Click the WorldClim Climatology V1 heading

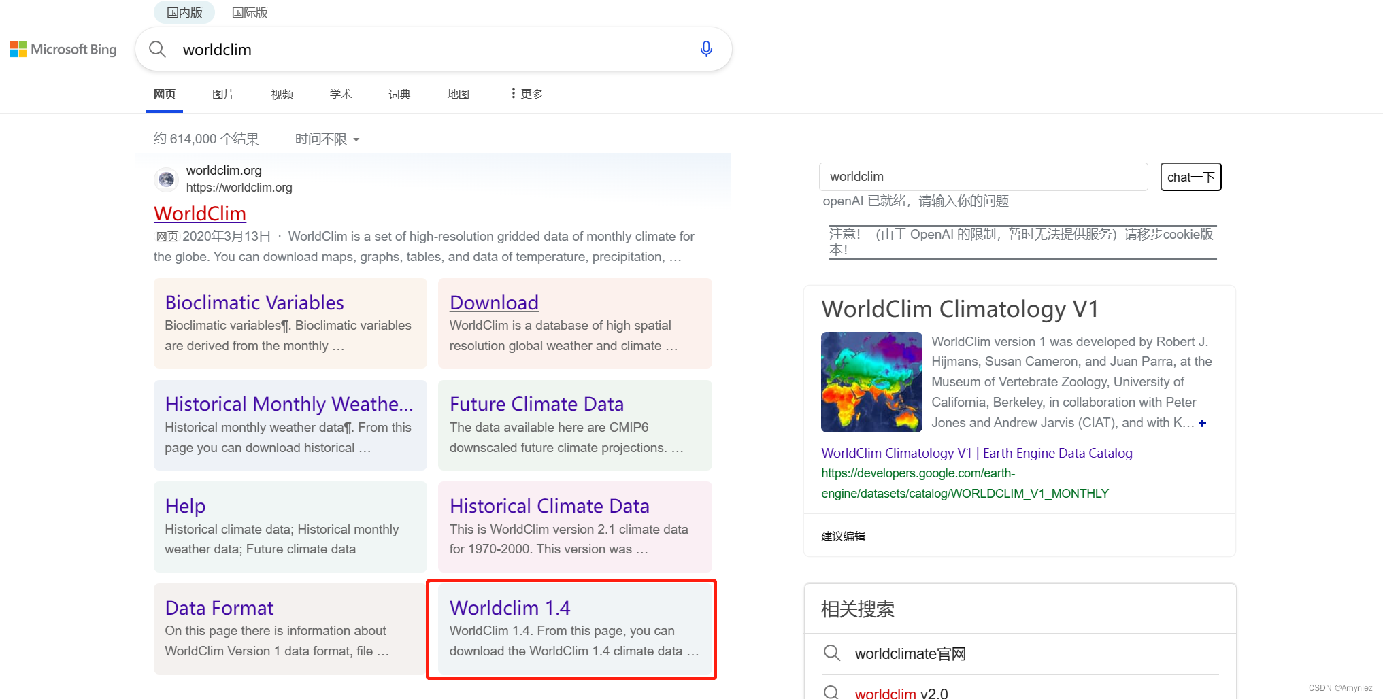coord(961,309)
